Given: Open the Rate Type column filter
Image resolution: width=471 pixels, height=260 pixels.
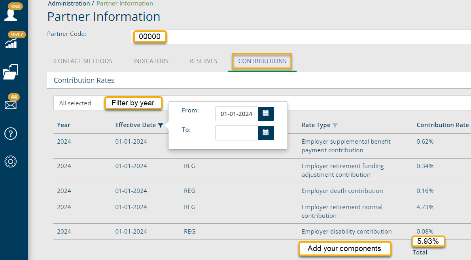Looking at the screenshot, I should pos(335,125).
